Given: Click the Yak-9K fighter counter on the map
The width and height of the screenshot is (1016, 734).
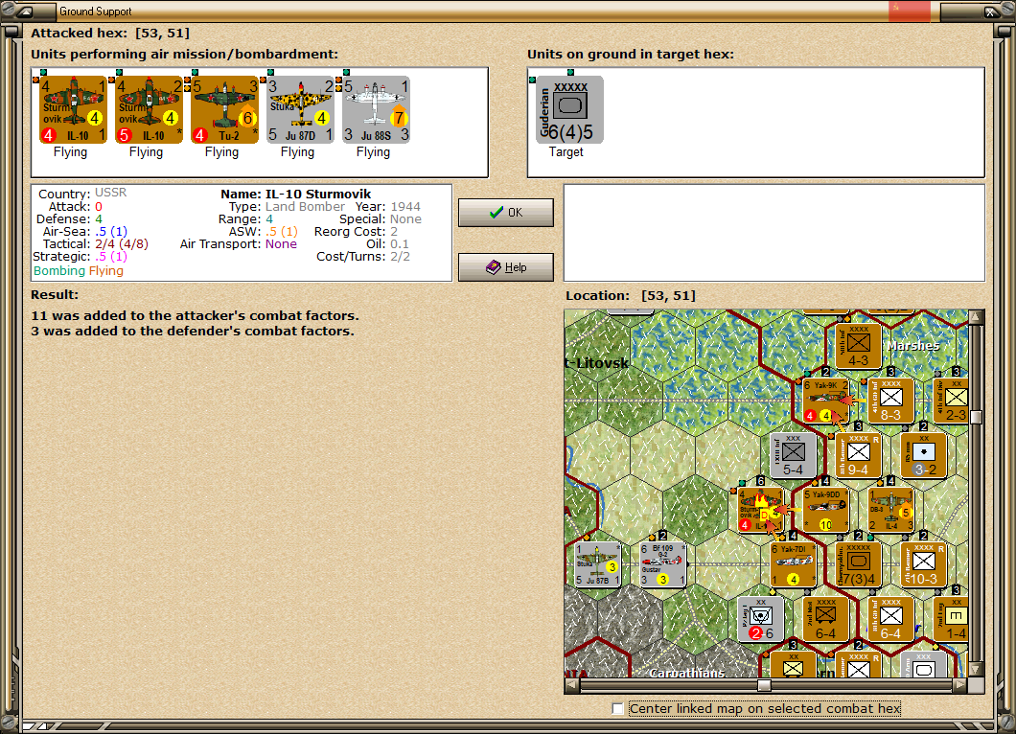Looking at the screenshot, I should pos(825,401).
